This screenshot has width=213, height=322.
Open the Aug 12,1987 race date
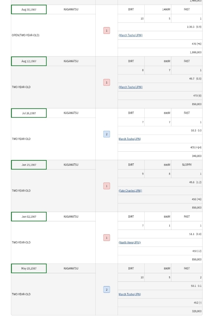click(29, 61)
